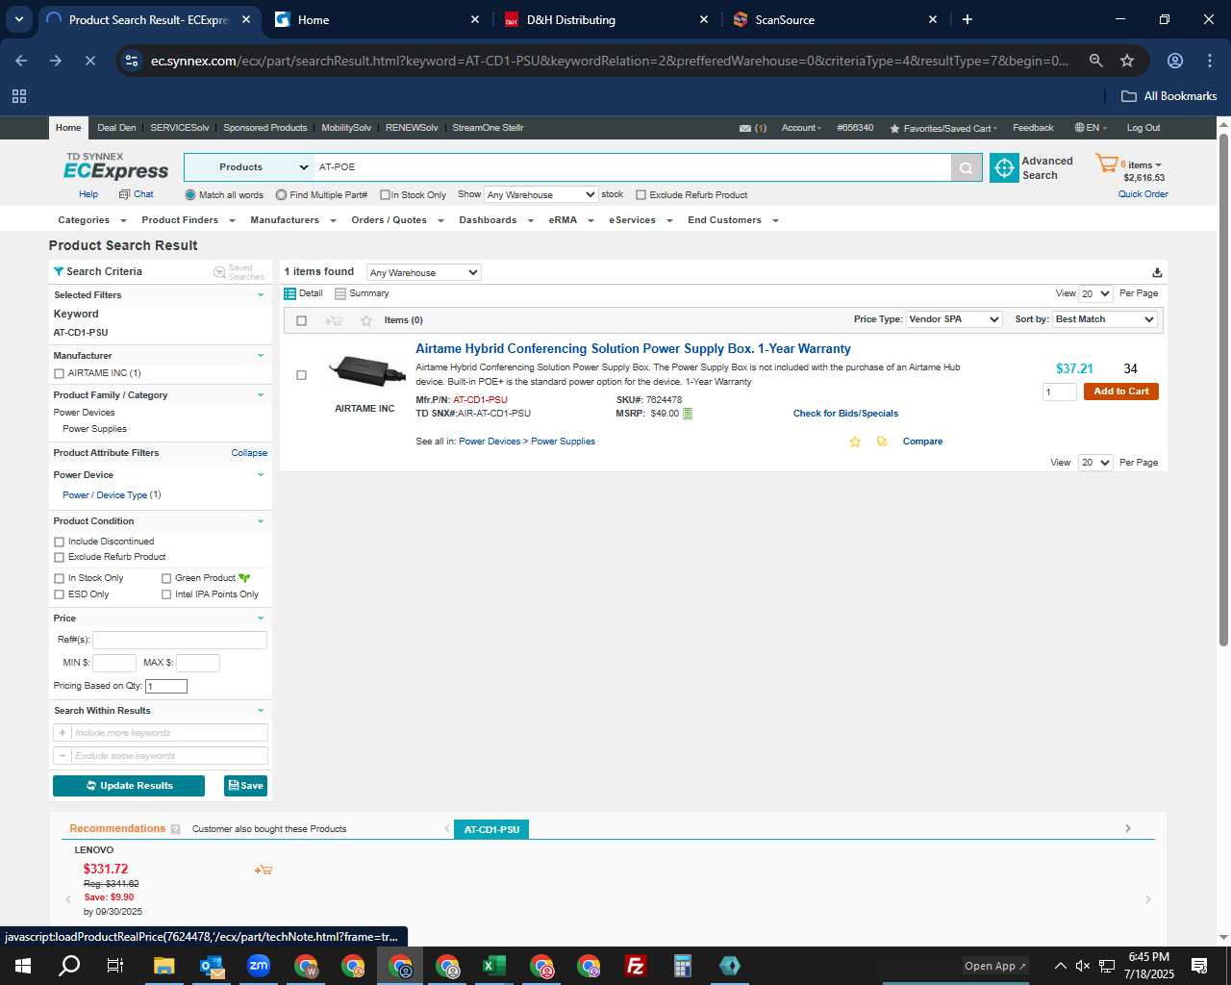Check Intel IPA Points Only
The height and width of the screenshot is (985, 1231).
click(x=166, y=594)
